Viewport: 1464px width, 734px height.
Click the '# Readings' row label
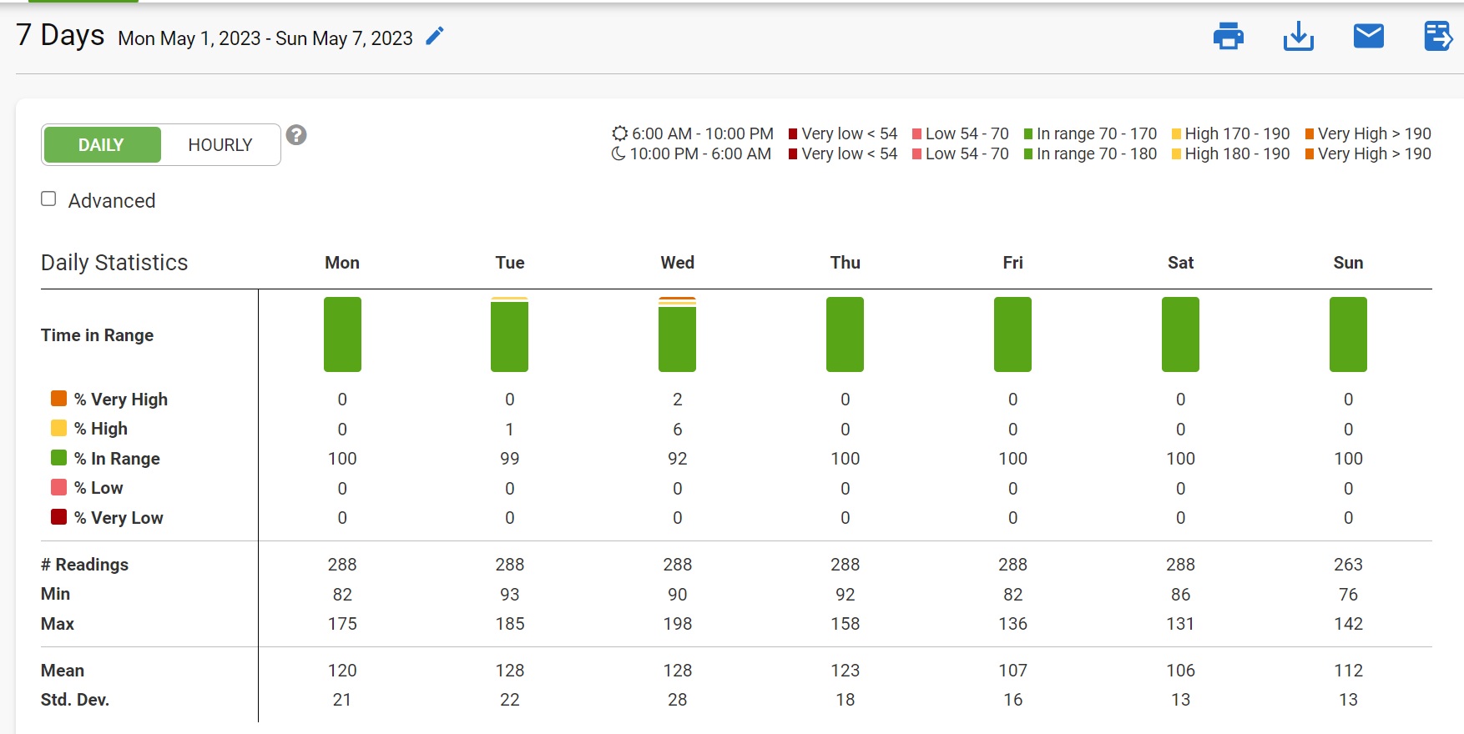84,565
